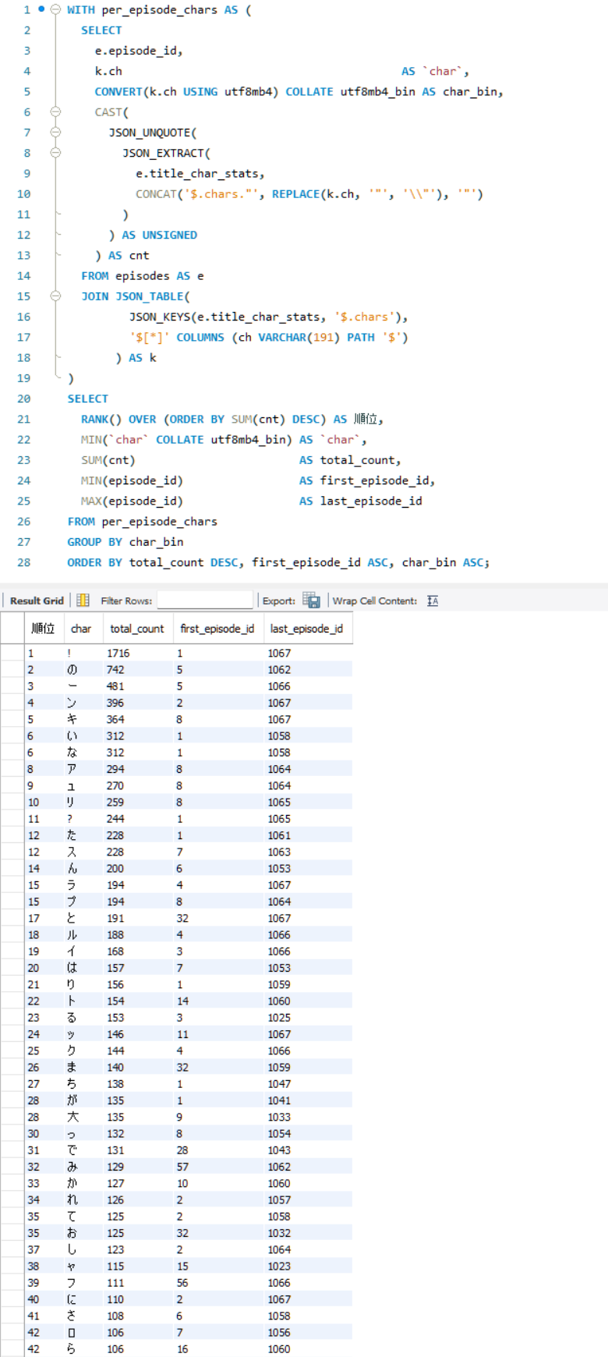608x1357 pixels.
Task: Select the last_episode_id column header
Action: click(x=306, y=629)
